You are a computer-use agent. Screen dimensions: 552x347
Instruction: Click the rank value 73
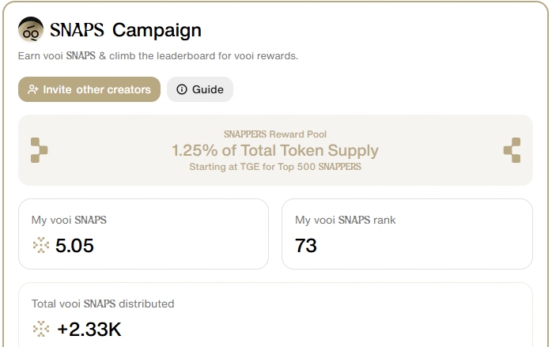pos(306,245)
